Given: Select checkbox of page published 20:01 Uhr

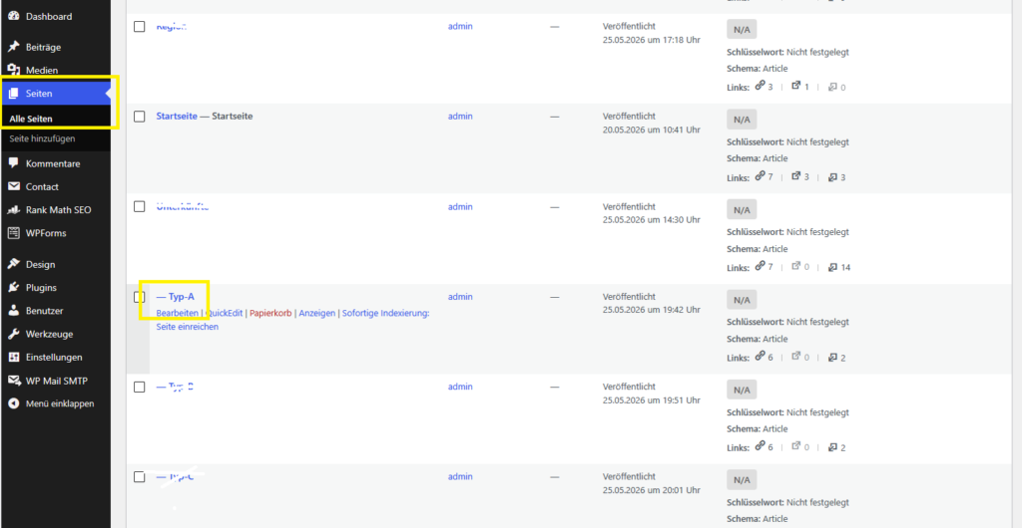Looking at the screenshot, I should (139, 476).
